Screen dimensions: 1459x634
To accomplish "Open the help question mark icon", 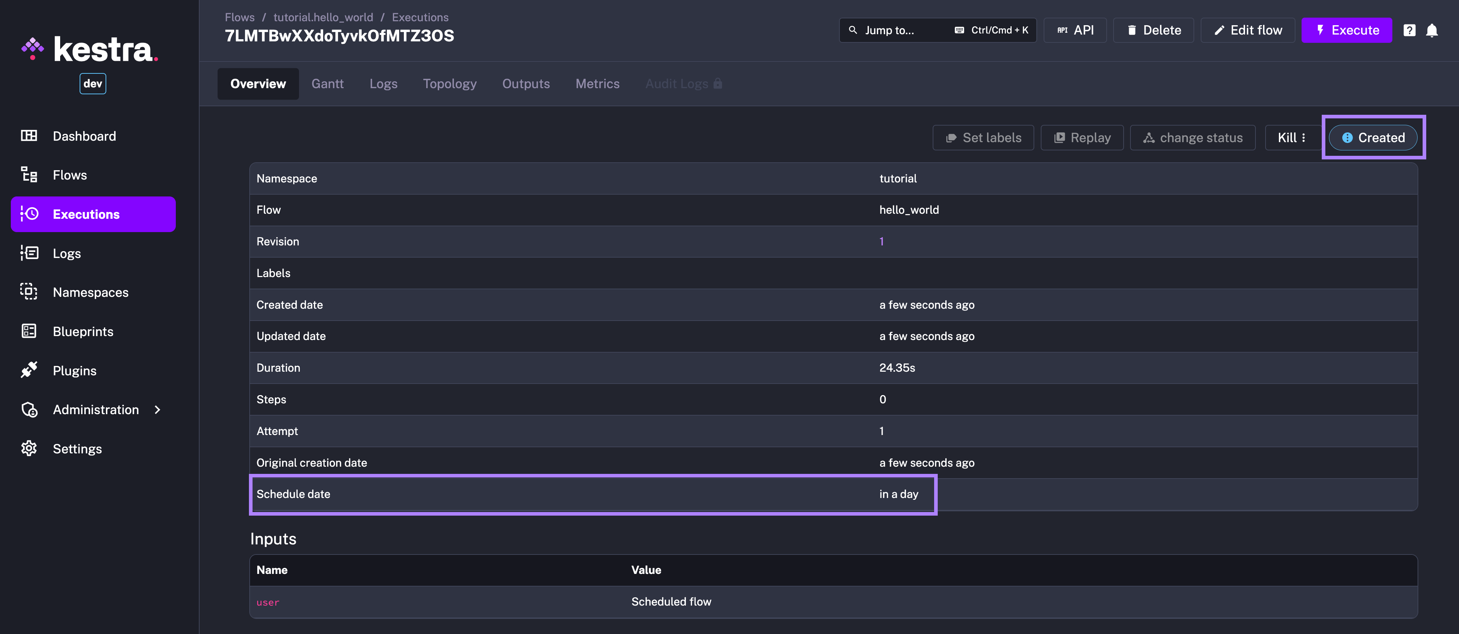I will click(1409, 30).
